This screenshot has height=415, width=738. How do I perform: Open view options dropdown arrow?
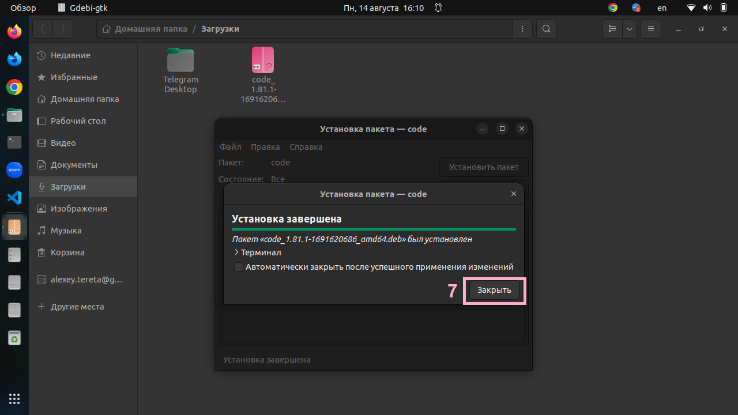tap(629, 29)
